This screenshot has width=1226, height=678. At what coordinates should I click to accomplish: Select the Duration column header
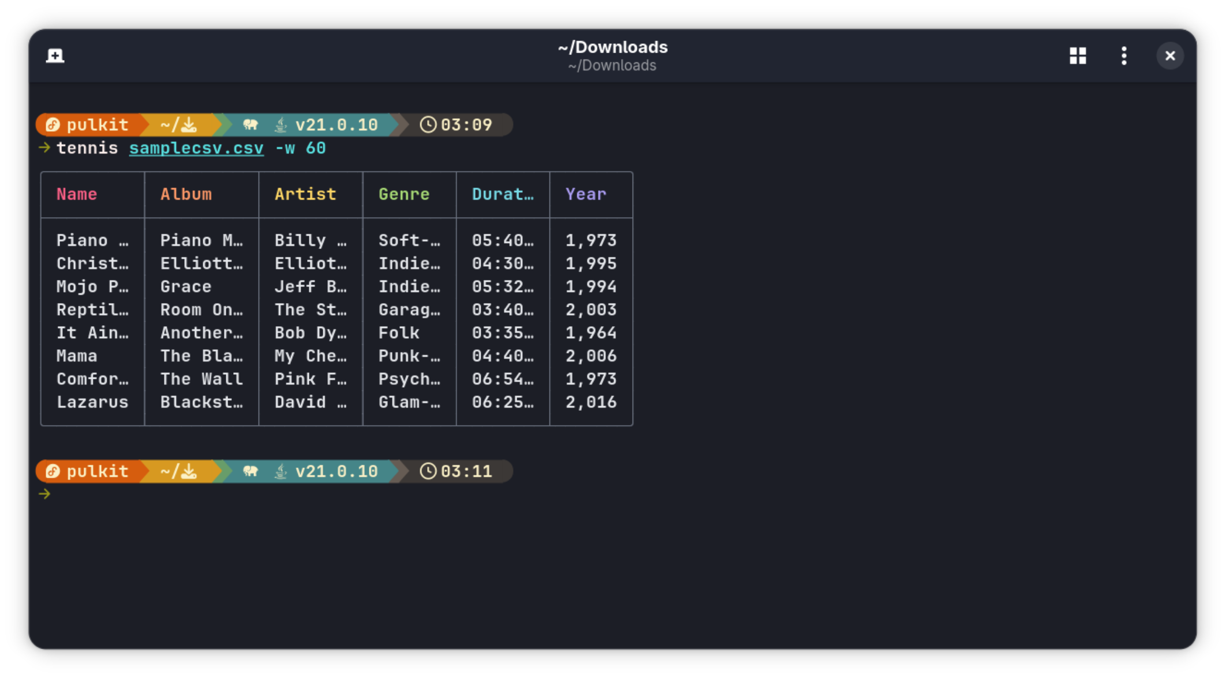click(x=502, y=194)
